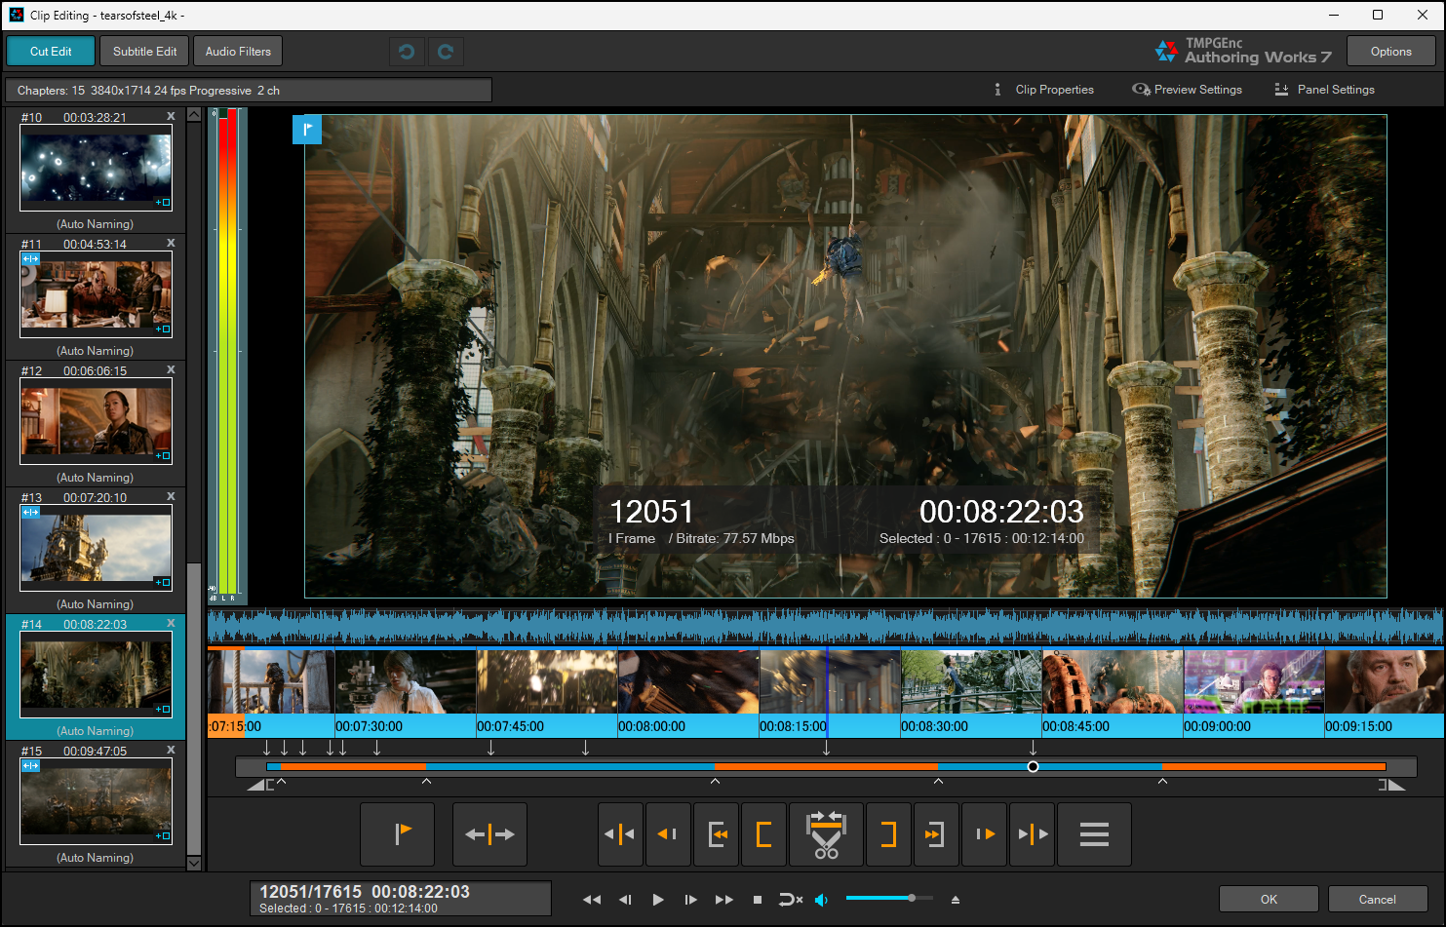Stop playback with the stop button
1446x928 pixels.
coord(758,900)
